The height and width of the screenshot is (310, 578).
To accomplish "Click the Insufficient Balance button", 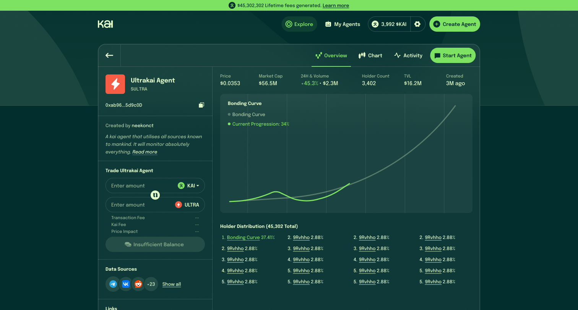I will point(155,244).
